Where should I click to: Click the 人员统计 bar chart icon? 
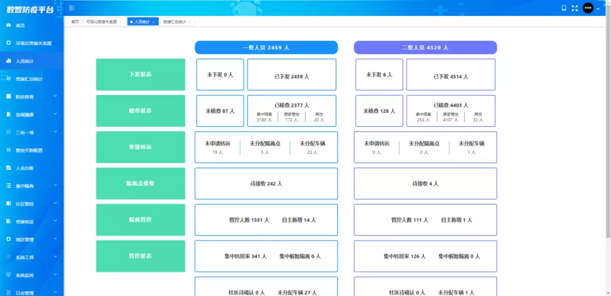click(8, 61)
